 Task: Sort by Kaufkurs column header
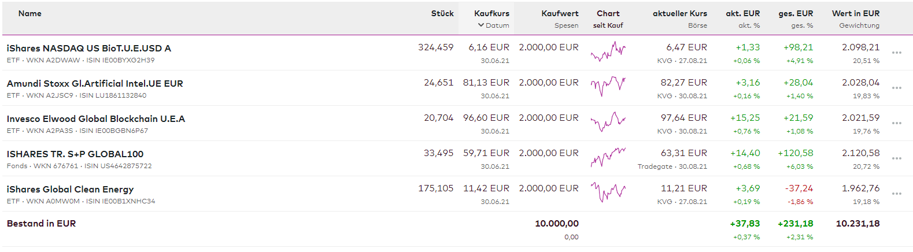pos(491,13)
